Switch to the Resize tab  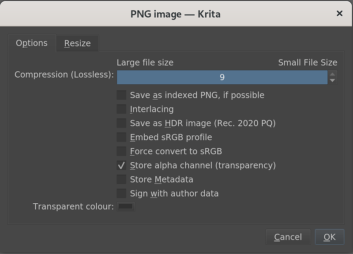[77, 43]
